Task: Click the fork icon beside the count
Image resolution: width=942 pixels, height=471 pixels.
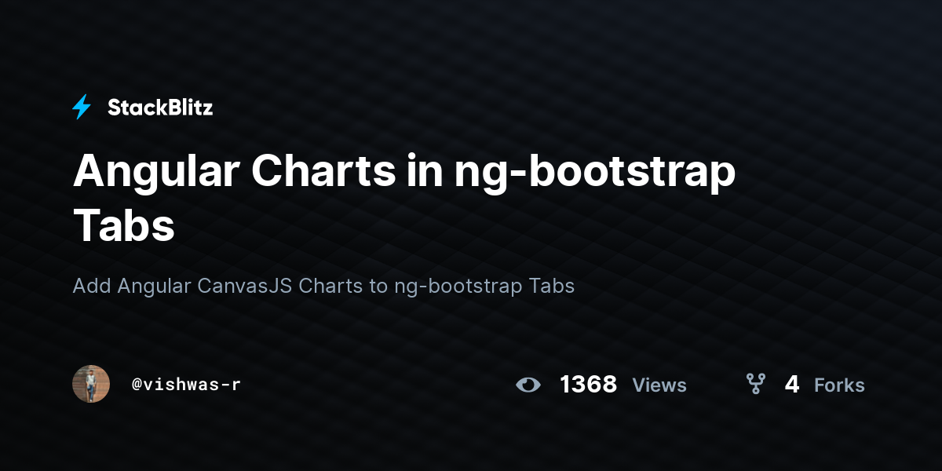Action: click(x=755, y=384)
